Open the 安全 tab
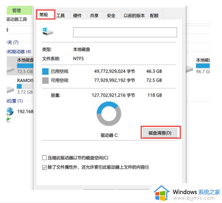The image size is (222, 203). 111,16
